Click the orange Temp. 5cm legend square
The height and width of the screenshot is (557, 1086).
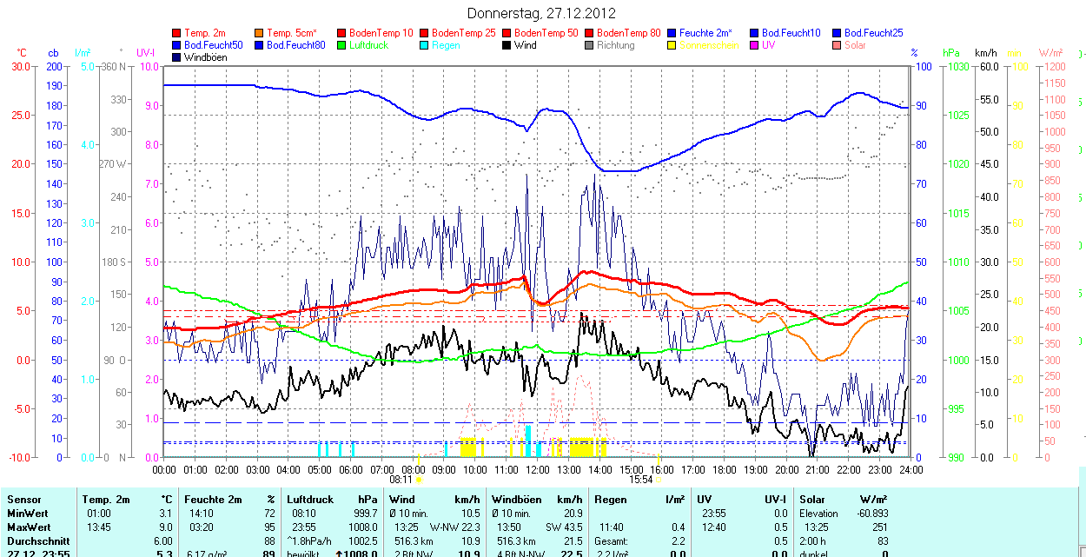tap(260, 33)
